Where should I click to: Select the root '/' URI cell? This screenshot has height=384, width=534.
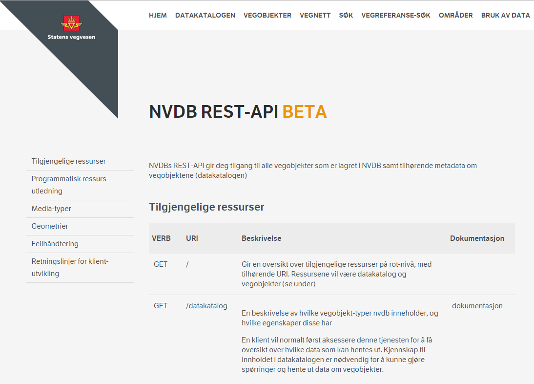(x=187, y=264)
